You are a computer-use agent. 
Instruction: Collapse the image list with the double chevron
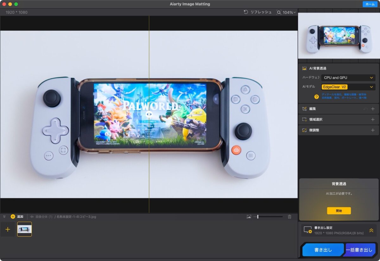point(4,217)
